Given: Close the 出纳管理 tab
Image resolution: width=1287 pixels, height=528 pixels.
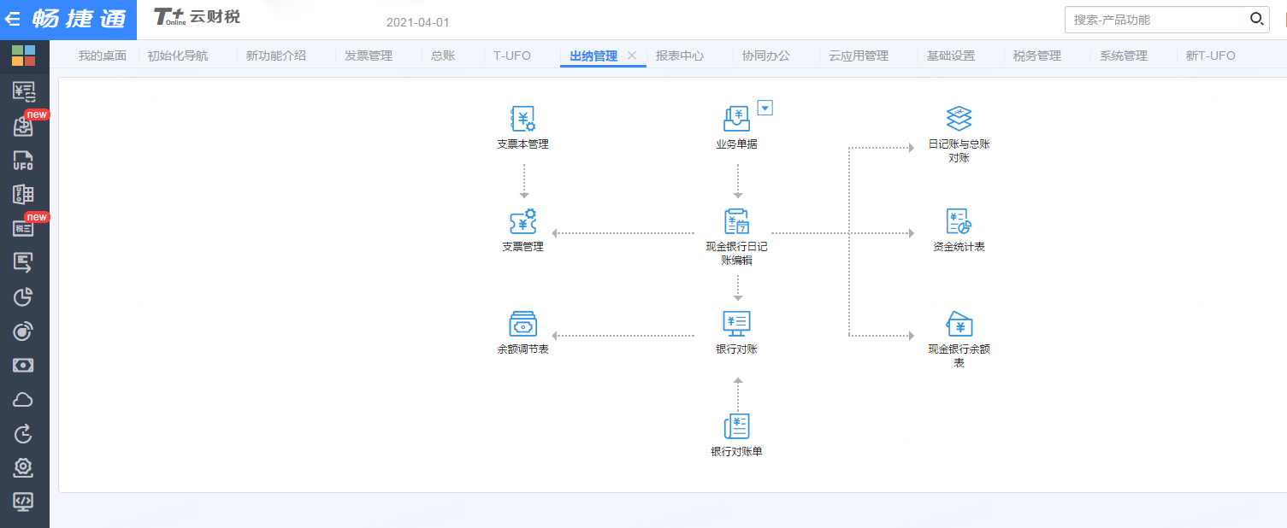Looking at the screenshot, I should [632, 56].
